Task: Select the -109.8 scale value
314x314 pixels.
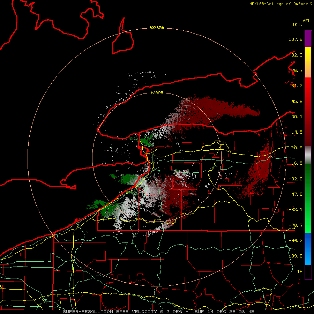Action: coord(294,256)
